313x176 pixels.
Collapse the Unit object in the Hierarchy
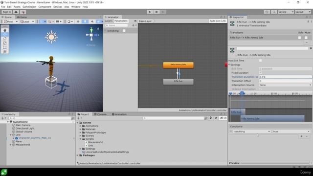(x=11, y=135)
